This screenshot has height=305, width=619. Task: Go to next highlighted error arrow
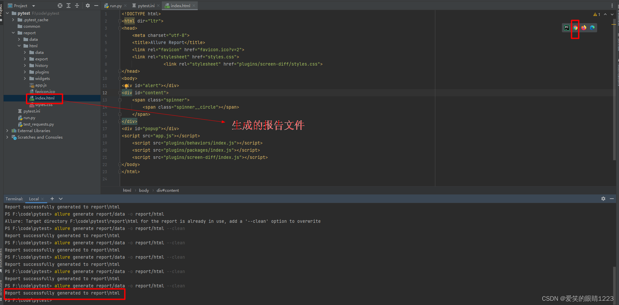(612, 14)
